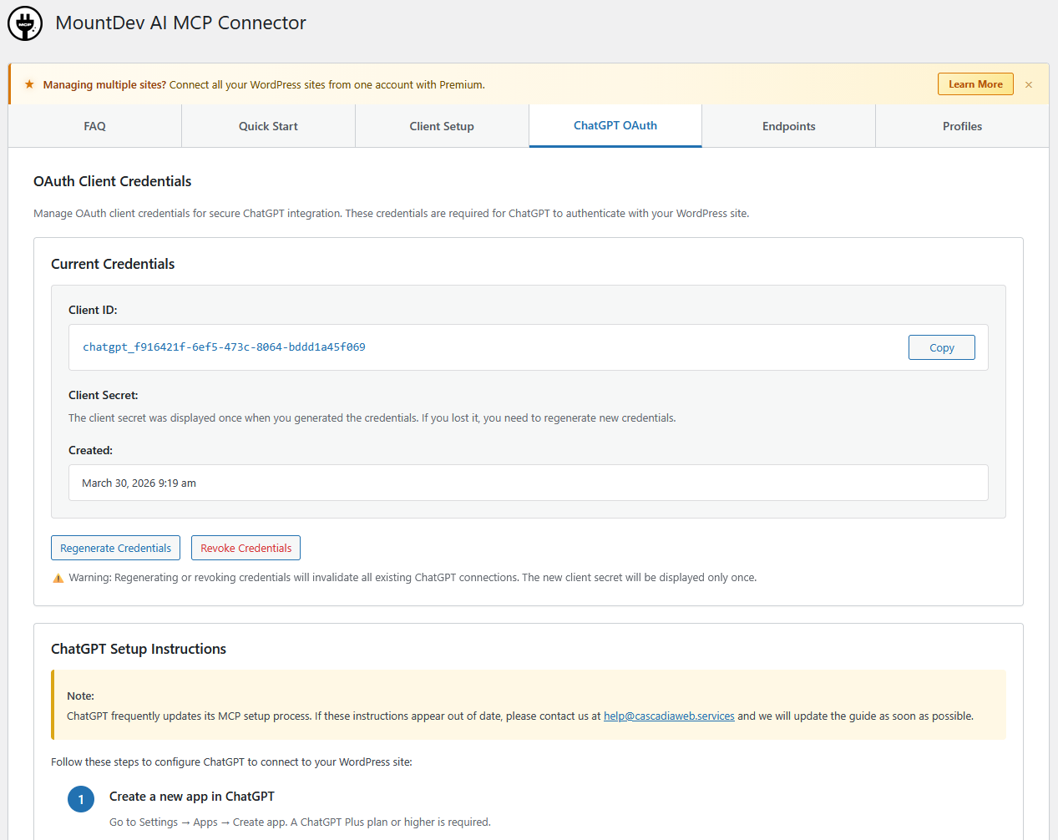Viewport: 1058px width, 840px height.
Task: Click the Created date field
Action: tap(528, 483)
